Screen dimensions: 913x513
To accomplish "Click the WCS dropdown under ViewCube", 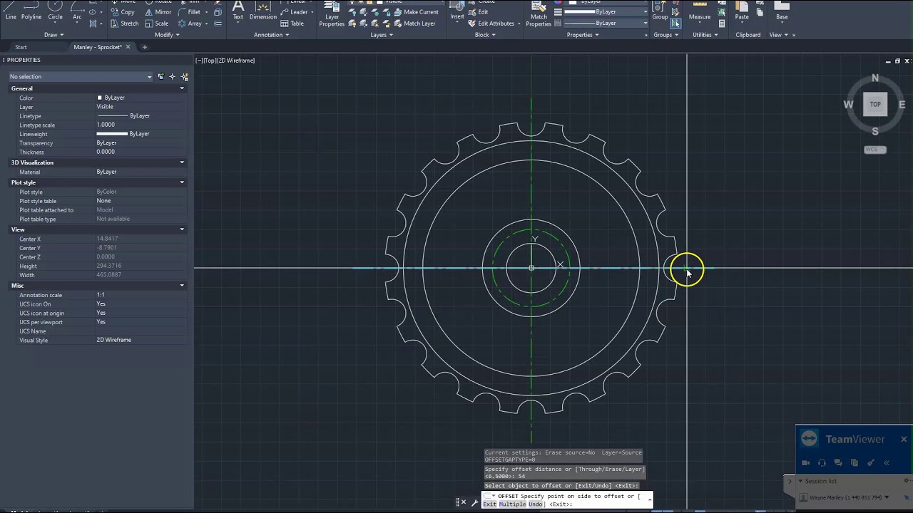I will click(875, 150).
